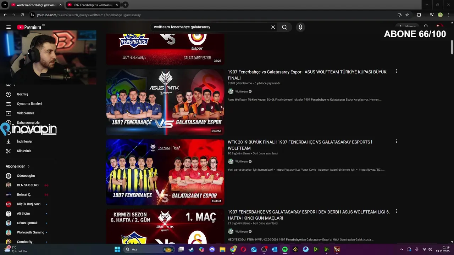Open more options for WTK 2019 BÜYÜK FİNALİ video
Screen dimensions: 454x255
[397, 141]
